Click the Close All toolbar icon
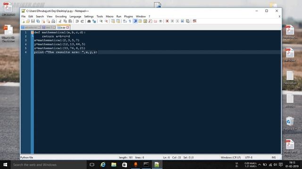This screenshot has width=302, height=169. [48, 21]
